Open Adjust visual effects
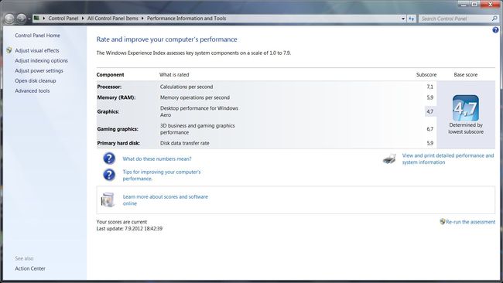Viewport: 503px width, 283px height. pos(37,50)
